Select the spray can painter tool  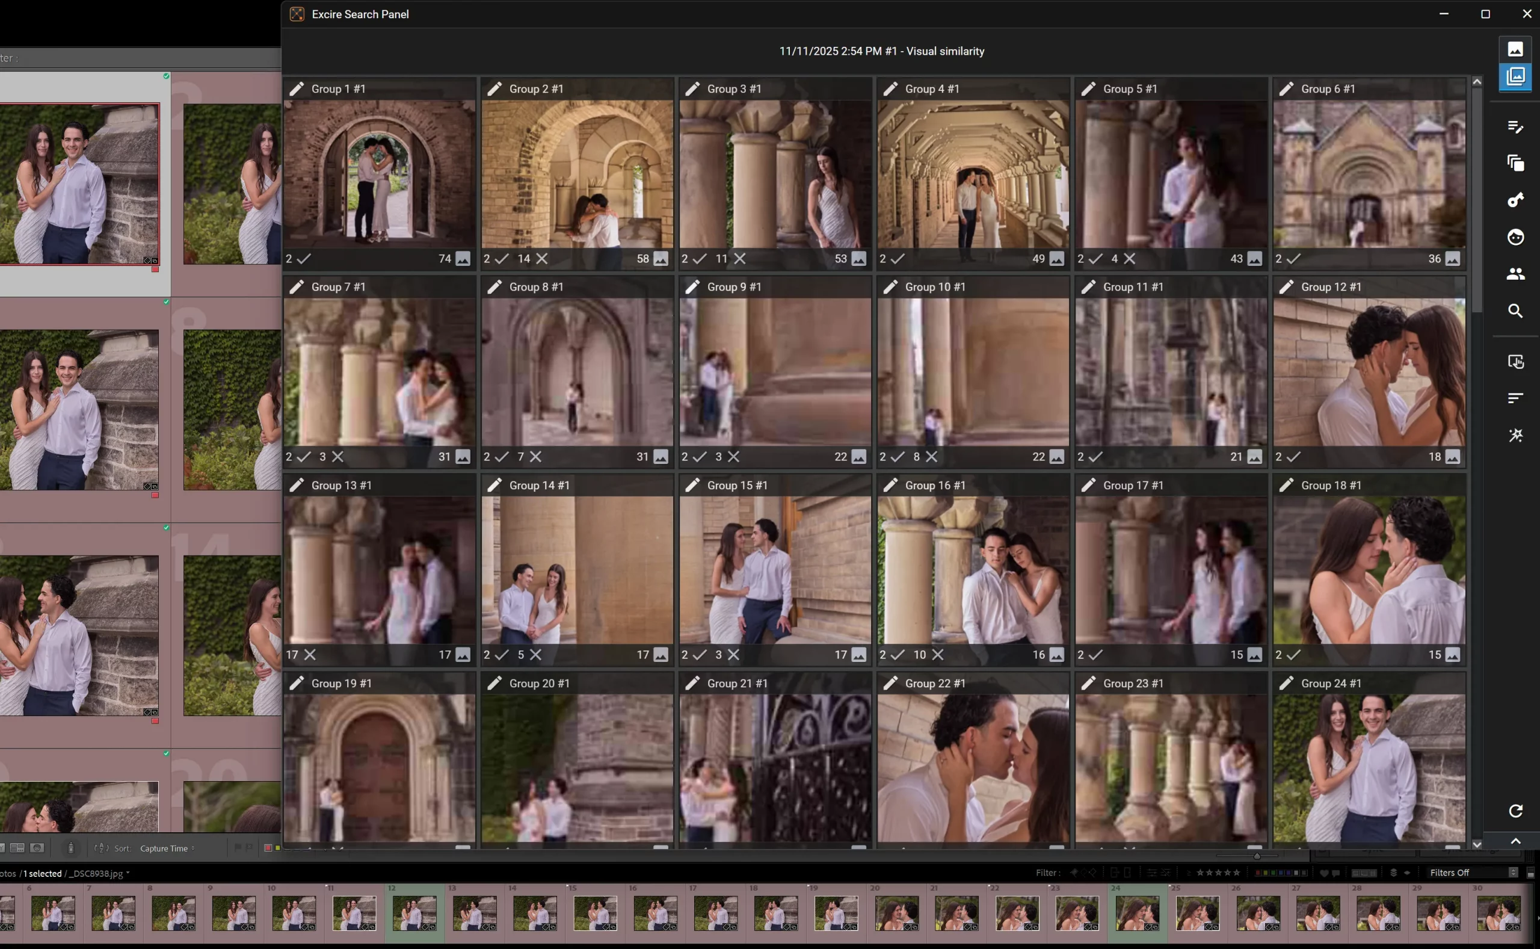71,848
